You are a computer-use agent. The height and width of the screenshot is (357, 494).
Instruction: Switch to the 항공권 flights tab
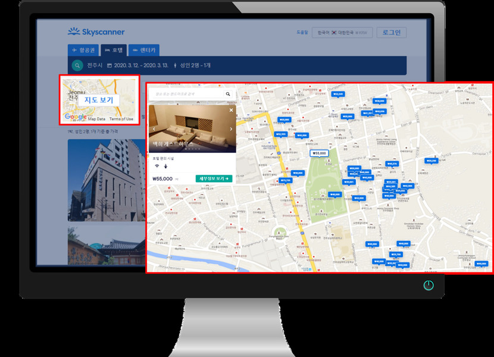point(83,51)
